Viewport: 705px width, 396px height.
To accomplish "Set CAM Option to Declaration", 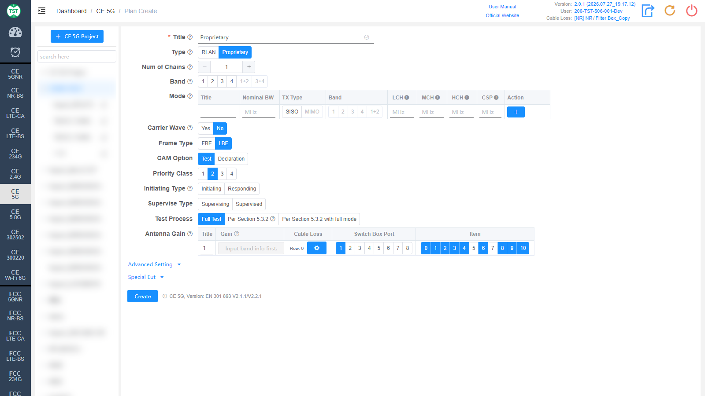I will (x=231, y=159).
